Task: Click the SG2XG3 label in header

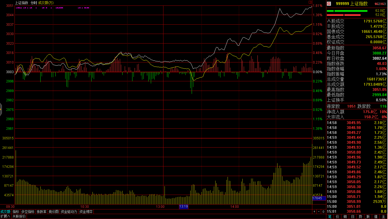Action: pos(380,4)
